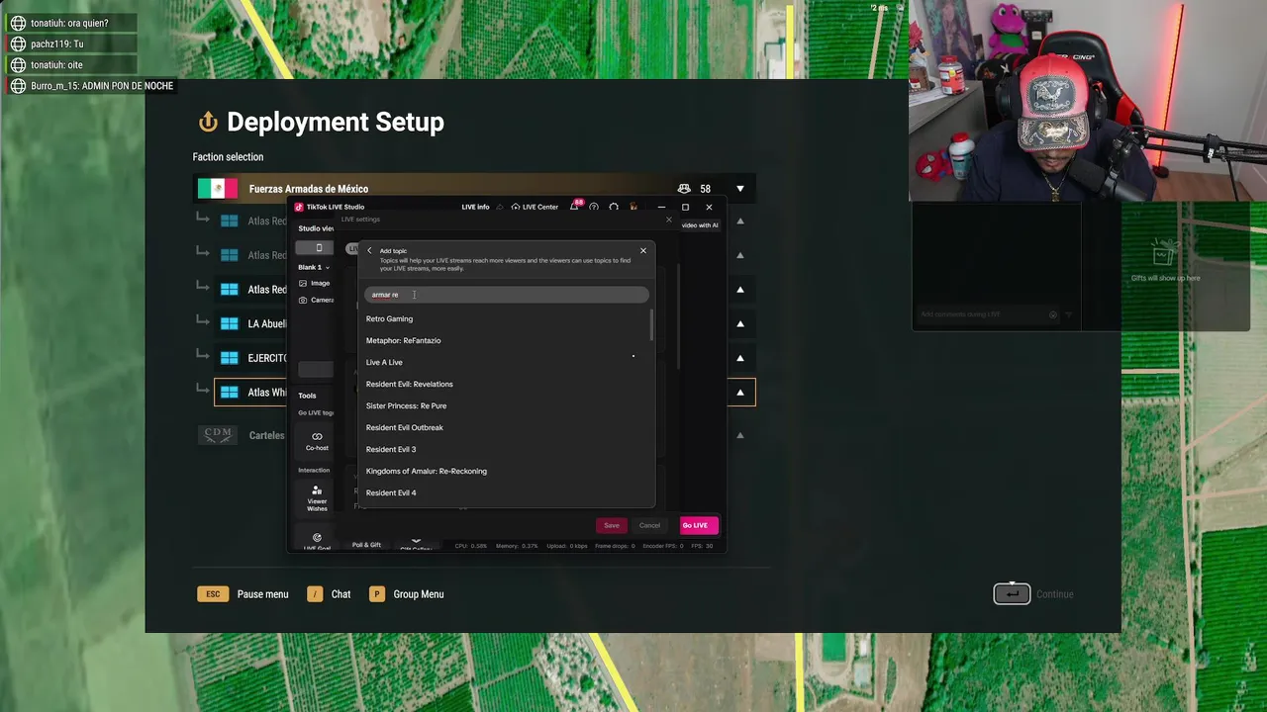Select the portrait phone view icon

[x=319, y=247]
